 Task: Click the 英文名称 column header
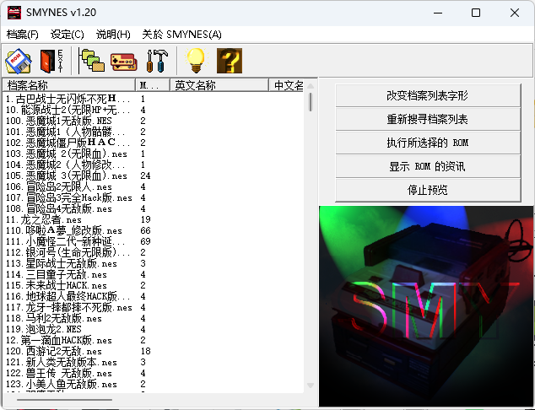click(x=218, y=85)
